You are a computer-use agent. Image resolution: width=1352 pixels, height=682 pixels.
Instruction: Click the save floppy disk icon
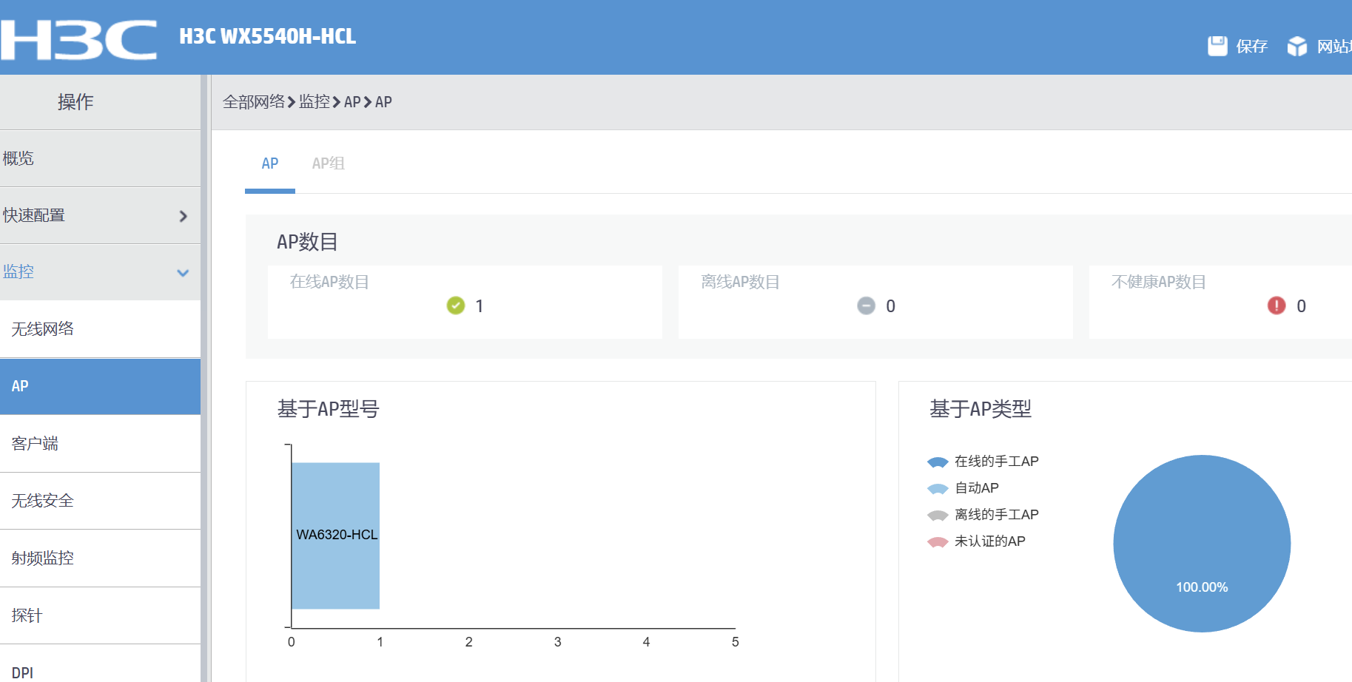(x=1217, y=46)
